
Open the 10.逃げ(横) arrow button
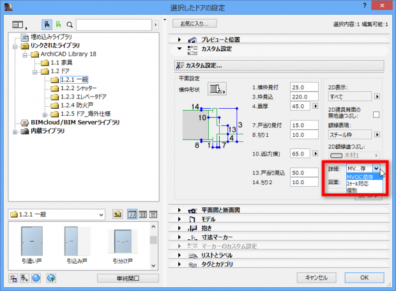tap(315, 153)
